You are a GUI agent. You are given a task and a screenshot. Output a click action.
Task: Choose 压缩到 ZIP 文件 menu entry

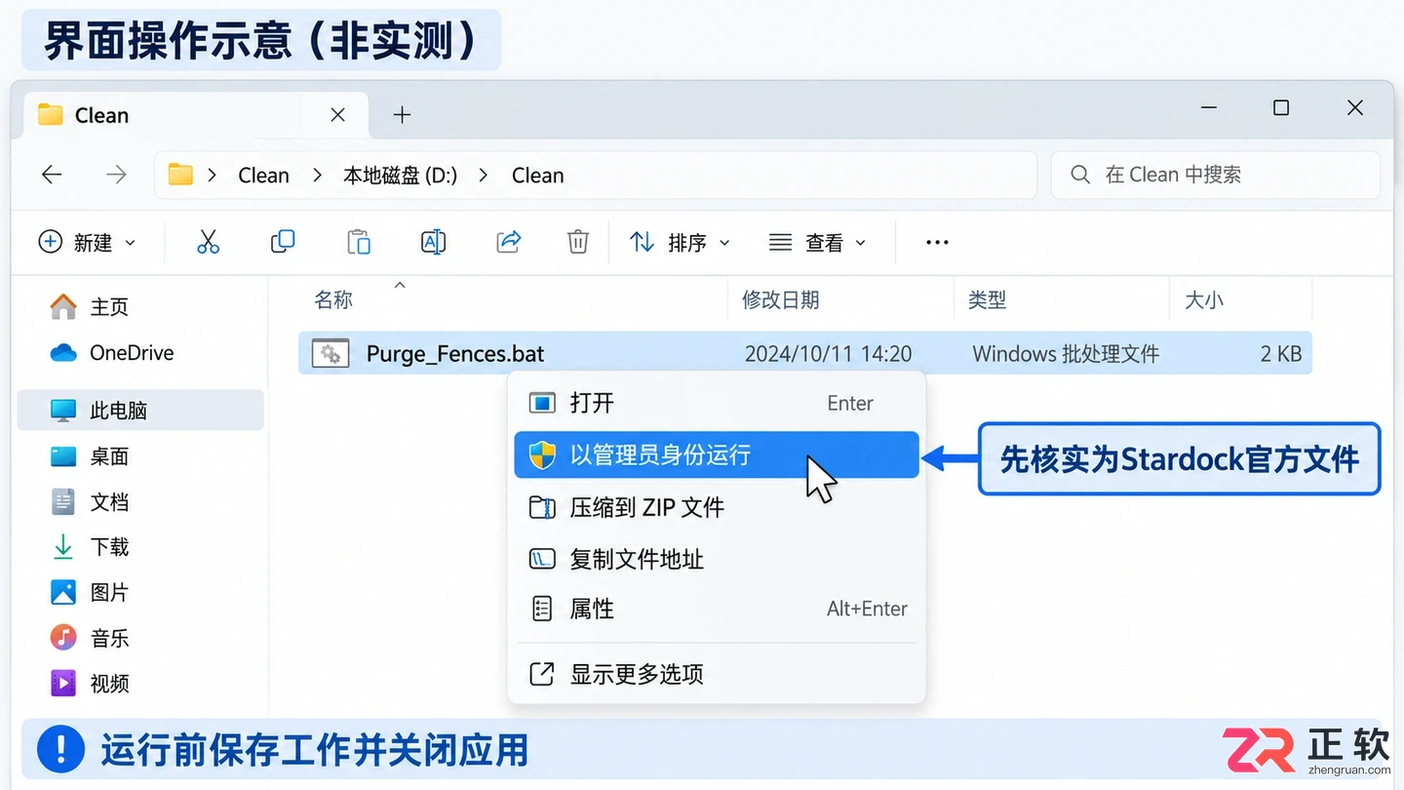717,507
